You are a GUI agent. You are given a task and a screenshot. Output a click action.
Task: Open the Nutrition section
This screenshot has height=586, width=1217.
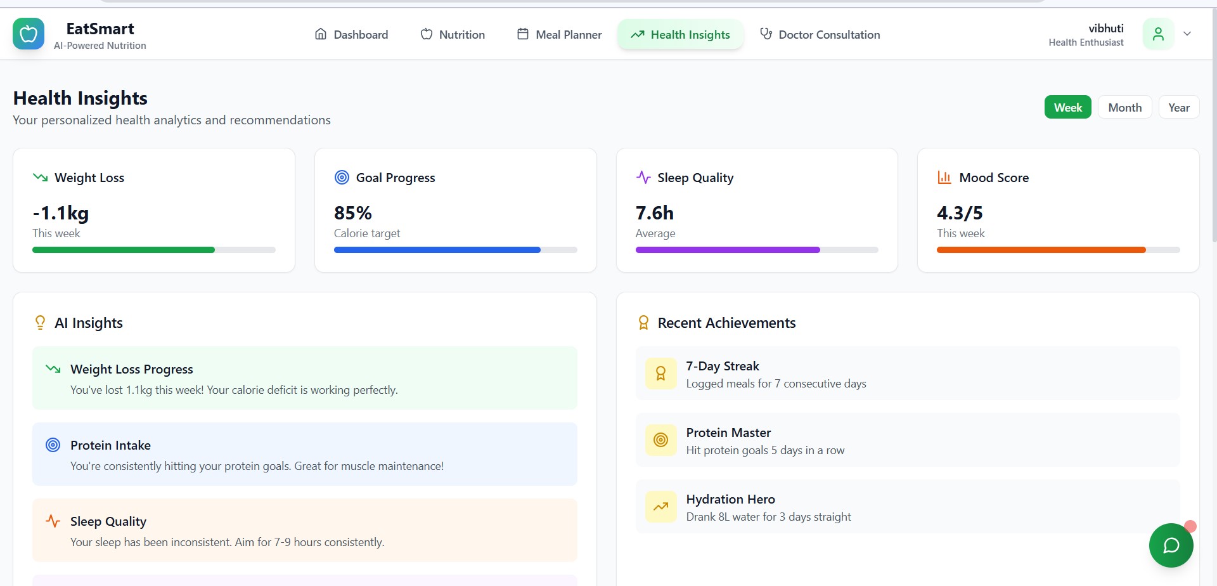(453, 34)
